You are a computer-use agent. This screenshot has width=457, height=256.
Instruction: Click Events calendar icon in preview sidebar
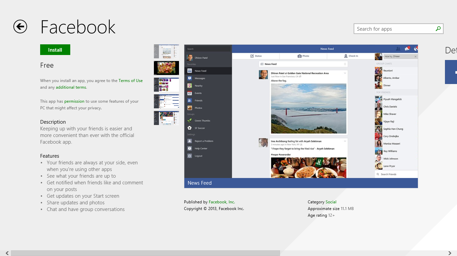[190, 93]
